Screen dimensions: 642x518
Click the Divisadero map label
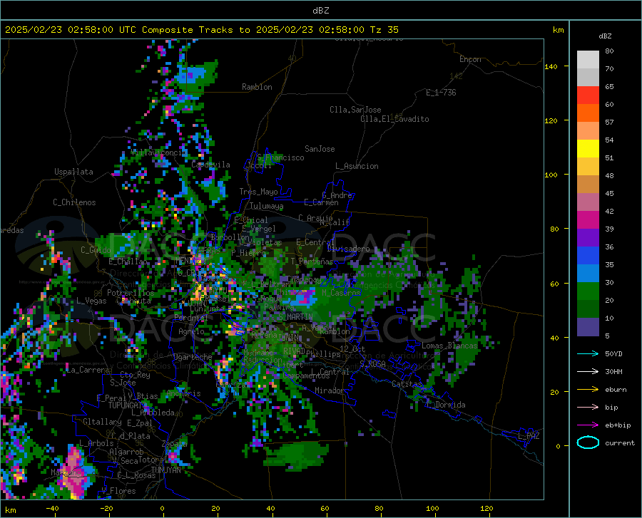click(348, 249)
